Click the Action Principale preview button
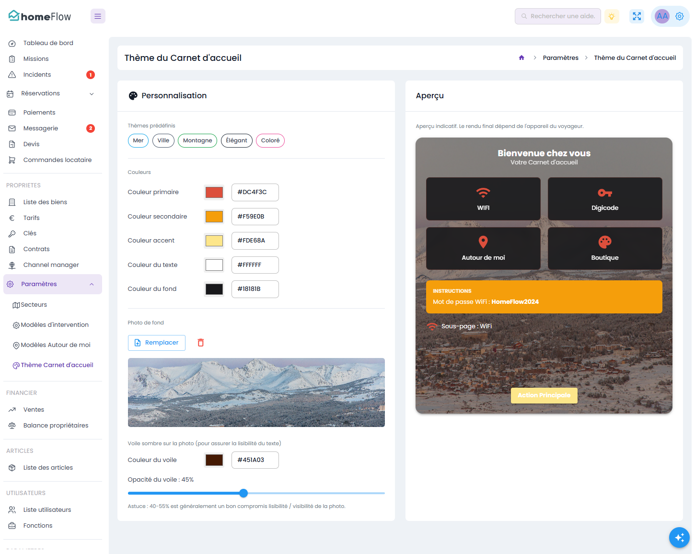Image resolution: width=695 pixels, height=554 pixels. (544, 395)
